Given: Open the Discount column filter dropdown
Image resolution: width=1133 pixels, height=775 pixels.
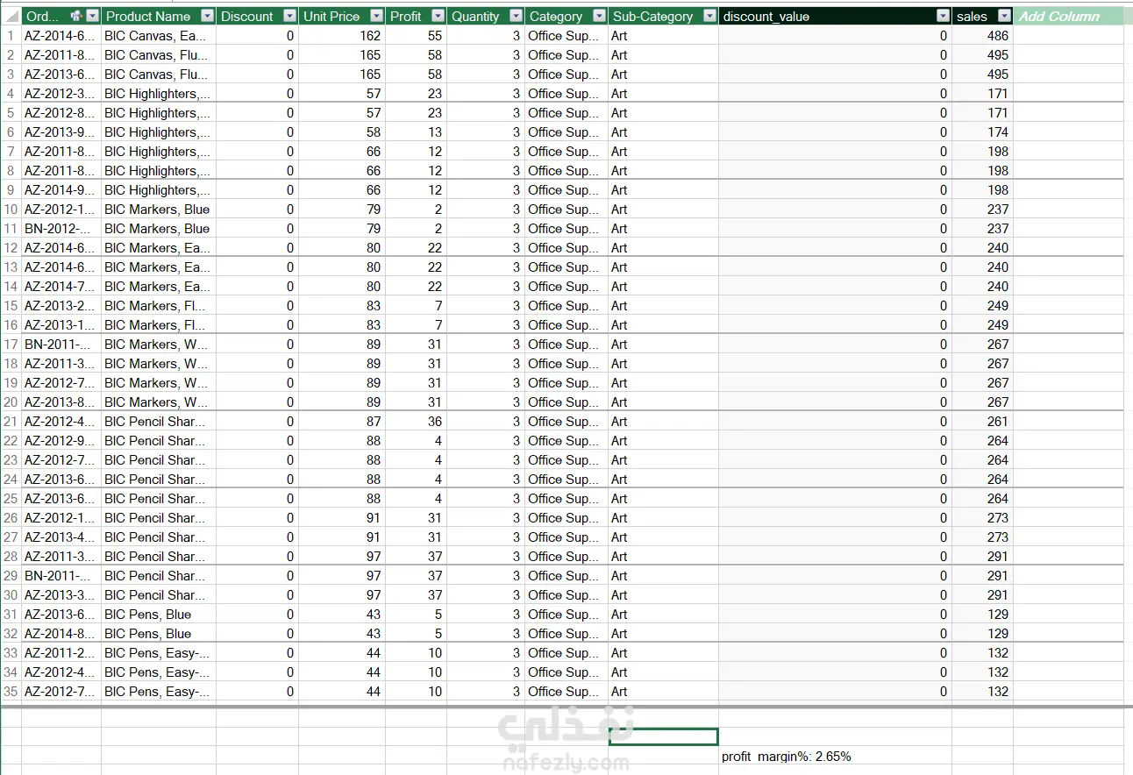Looking at the screenshot, I should click(x=289, y=16).
